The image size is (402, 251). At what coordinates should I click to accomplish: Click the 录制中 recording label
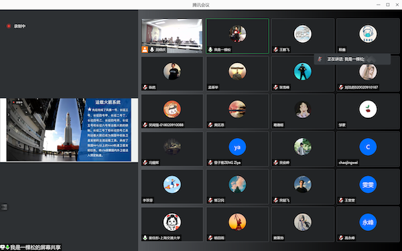(19, 26)
